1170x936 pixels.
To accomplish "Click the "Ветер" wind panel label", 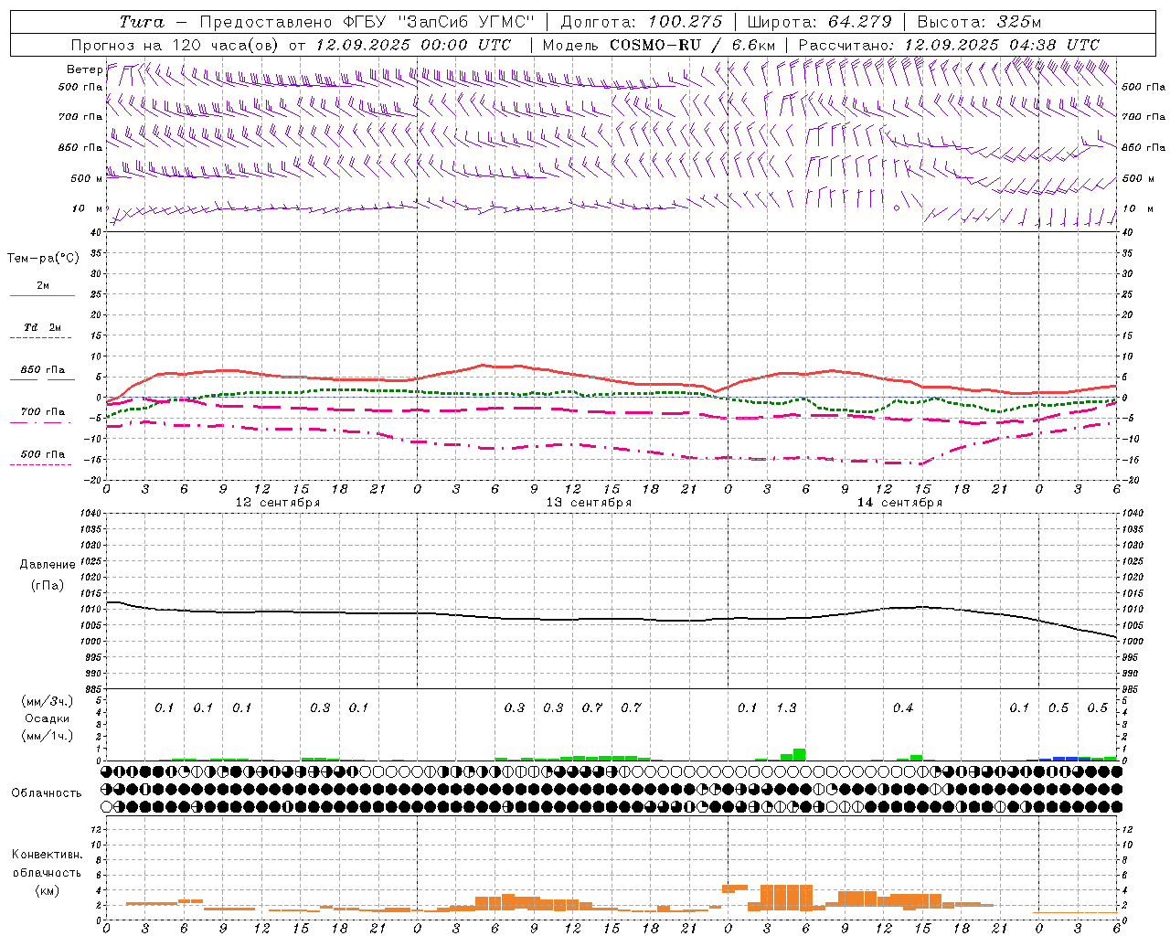I will coord(84,69).
